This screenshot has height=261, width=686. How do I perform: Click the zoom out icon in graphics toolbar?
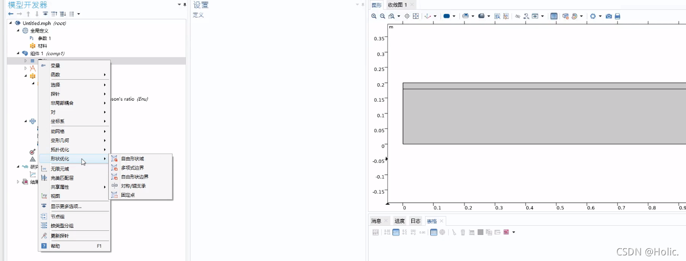pos(382,16)
